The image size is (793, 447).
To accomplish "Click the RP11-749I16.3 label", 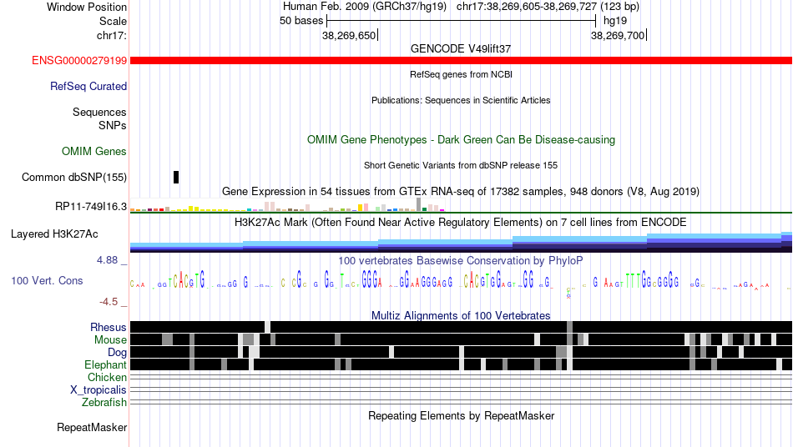I will pos(91,207).
